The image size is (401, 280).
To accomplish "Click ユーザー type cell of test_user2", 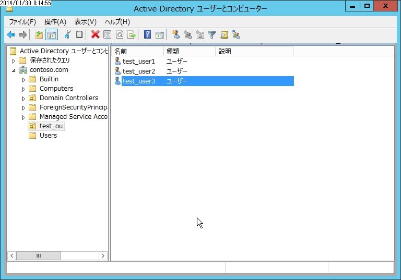I will [176, 71].
